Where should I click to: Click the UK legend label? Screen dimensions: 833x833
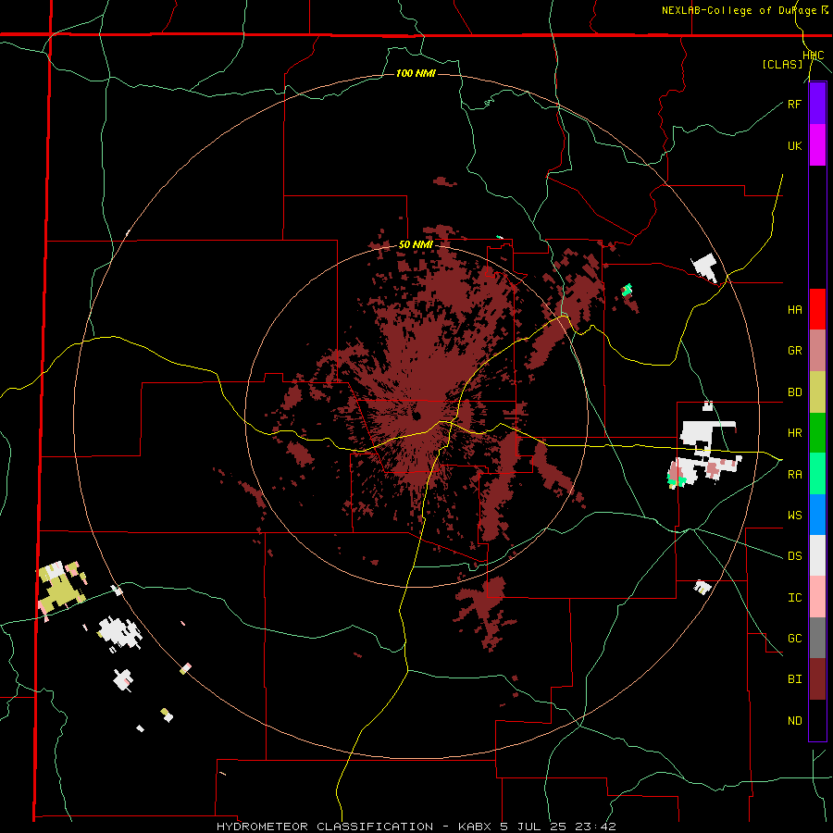click(794, 145)
